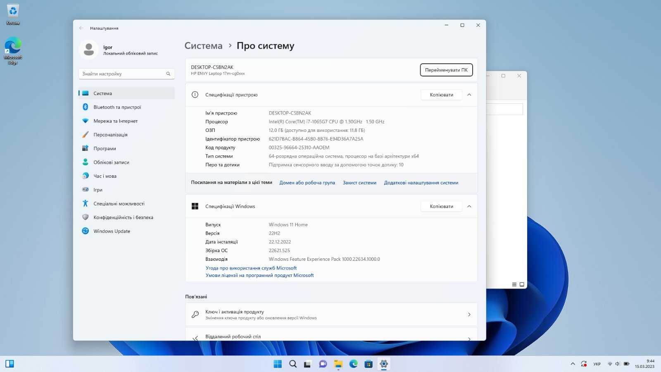Open Bluetooth та пристрої settings
Viewport: 661px width, 372px height.
[x=126, y=107]
